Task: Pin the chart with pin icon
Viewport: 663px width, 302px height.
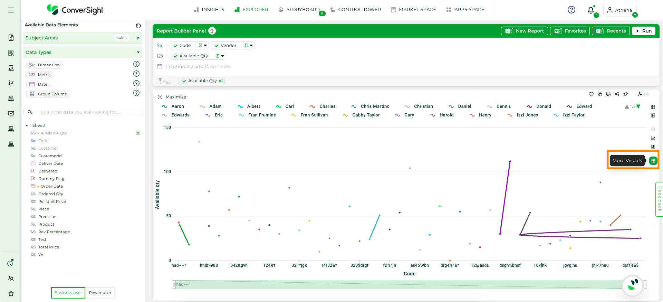Action: point(625,94)
